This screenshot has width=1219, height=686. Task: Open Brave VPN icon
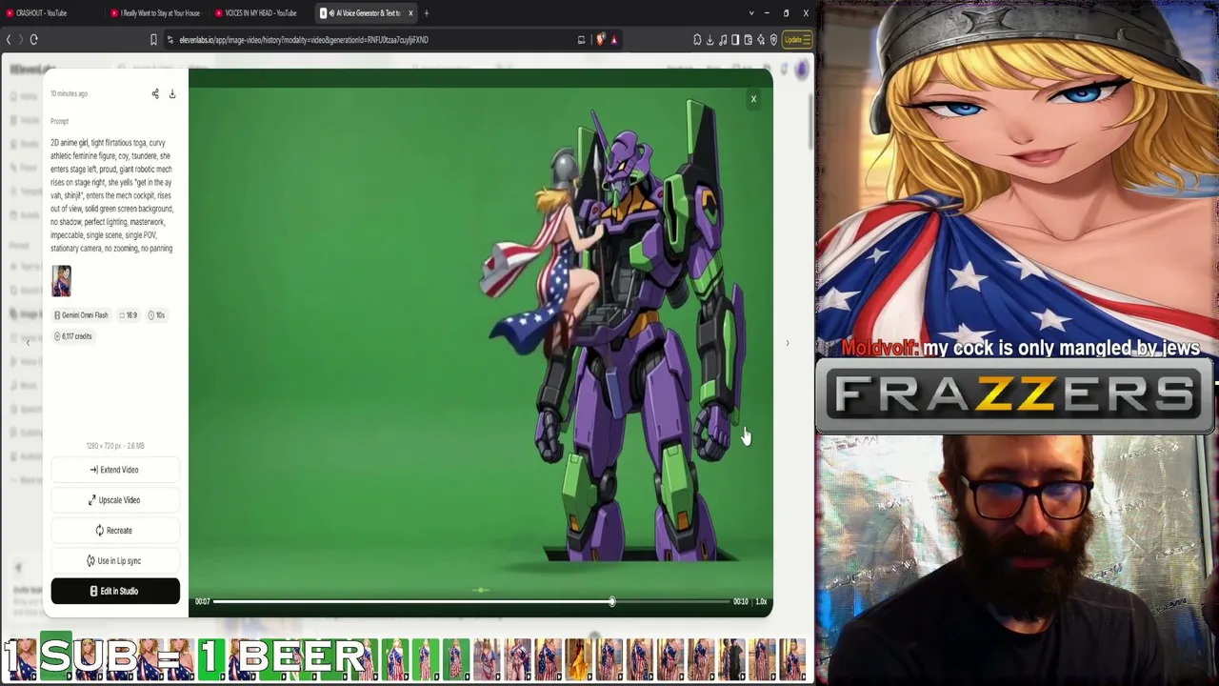(x=773, y=40)
